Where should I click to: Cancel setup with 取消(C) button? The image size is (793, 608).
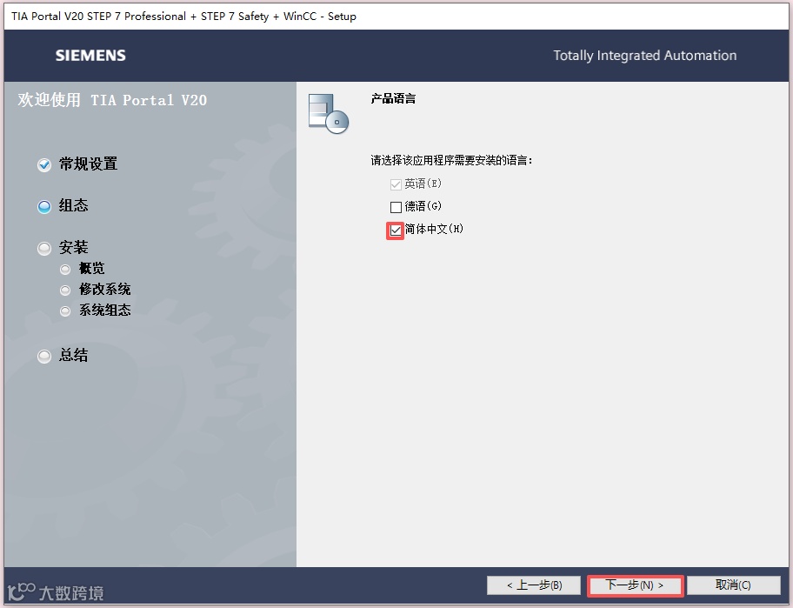[x=733, y=585]
